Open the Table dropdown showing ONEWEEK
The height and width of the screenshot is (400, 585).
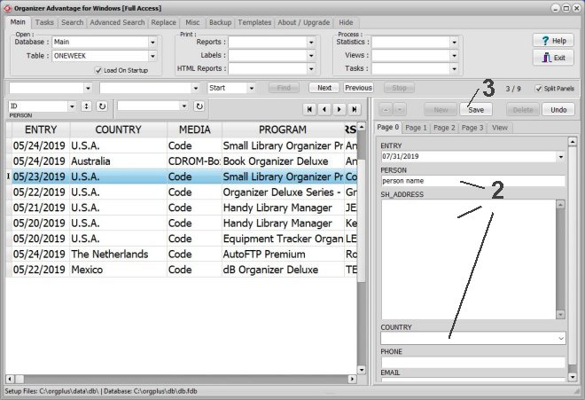coord(152,56)
